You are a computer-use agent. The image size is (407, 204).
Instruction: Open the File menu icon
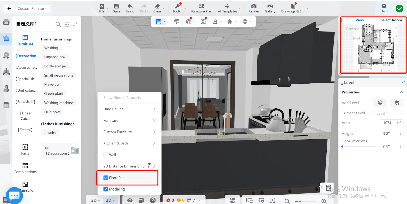[102, 6]
